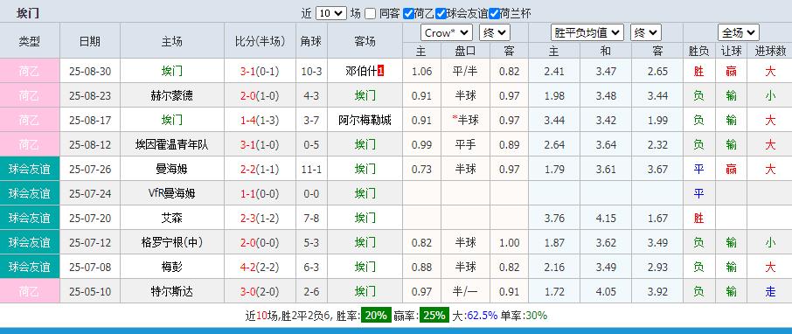Open the 终 dropdown next to 胜平负均值
Image resolution: width=792 pixels, height=334 pixels.
(646, 33)
